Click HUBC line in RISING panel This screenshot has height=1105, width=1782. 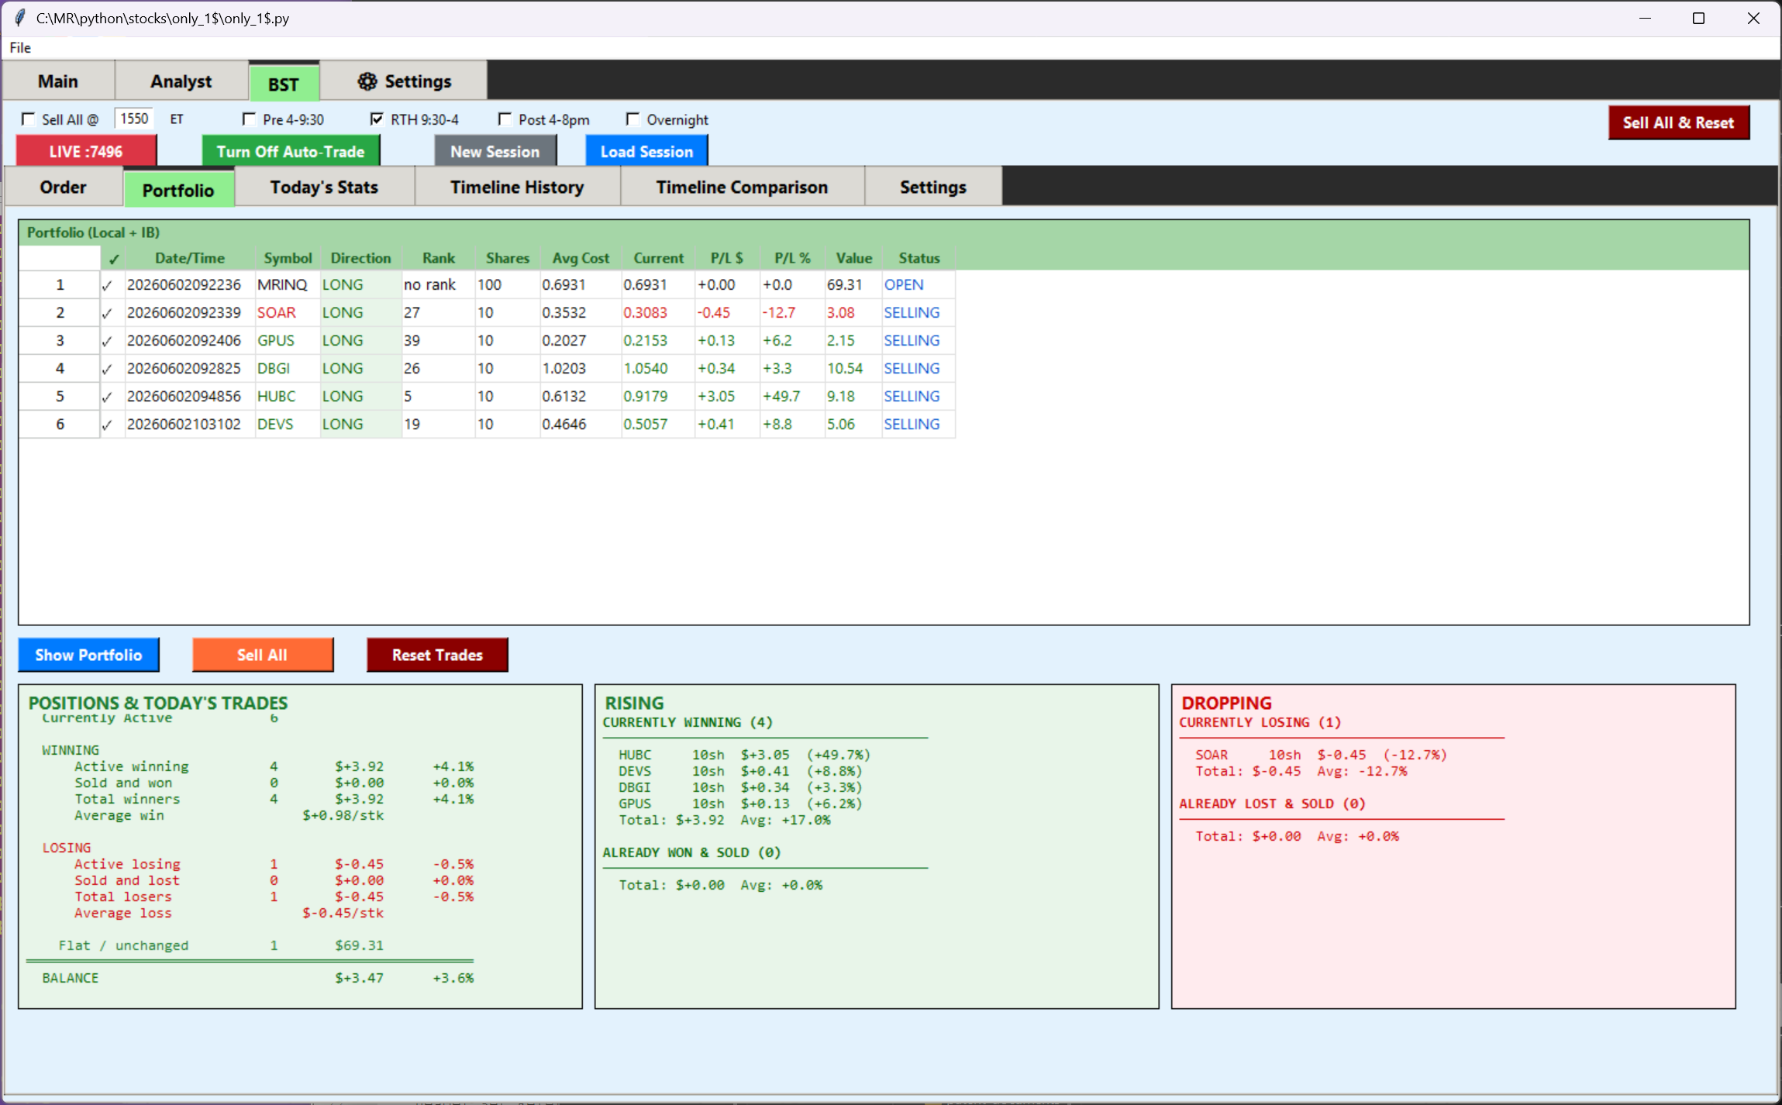pos(744,755)
